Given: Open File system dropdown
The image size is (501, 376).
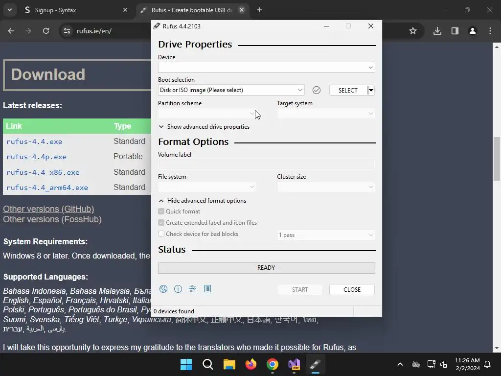Looking at the screenshot, I should tap(207, 187).
